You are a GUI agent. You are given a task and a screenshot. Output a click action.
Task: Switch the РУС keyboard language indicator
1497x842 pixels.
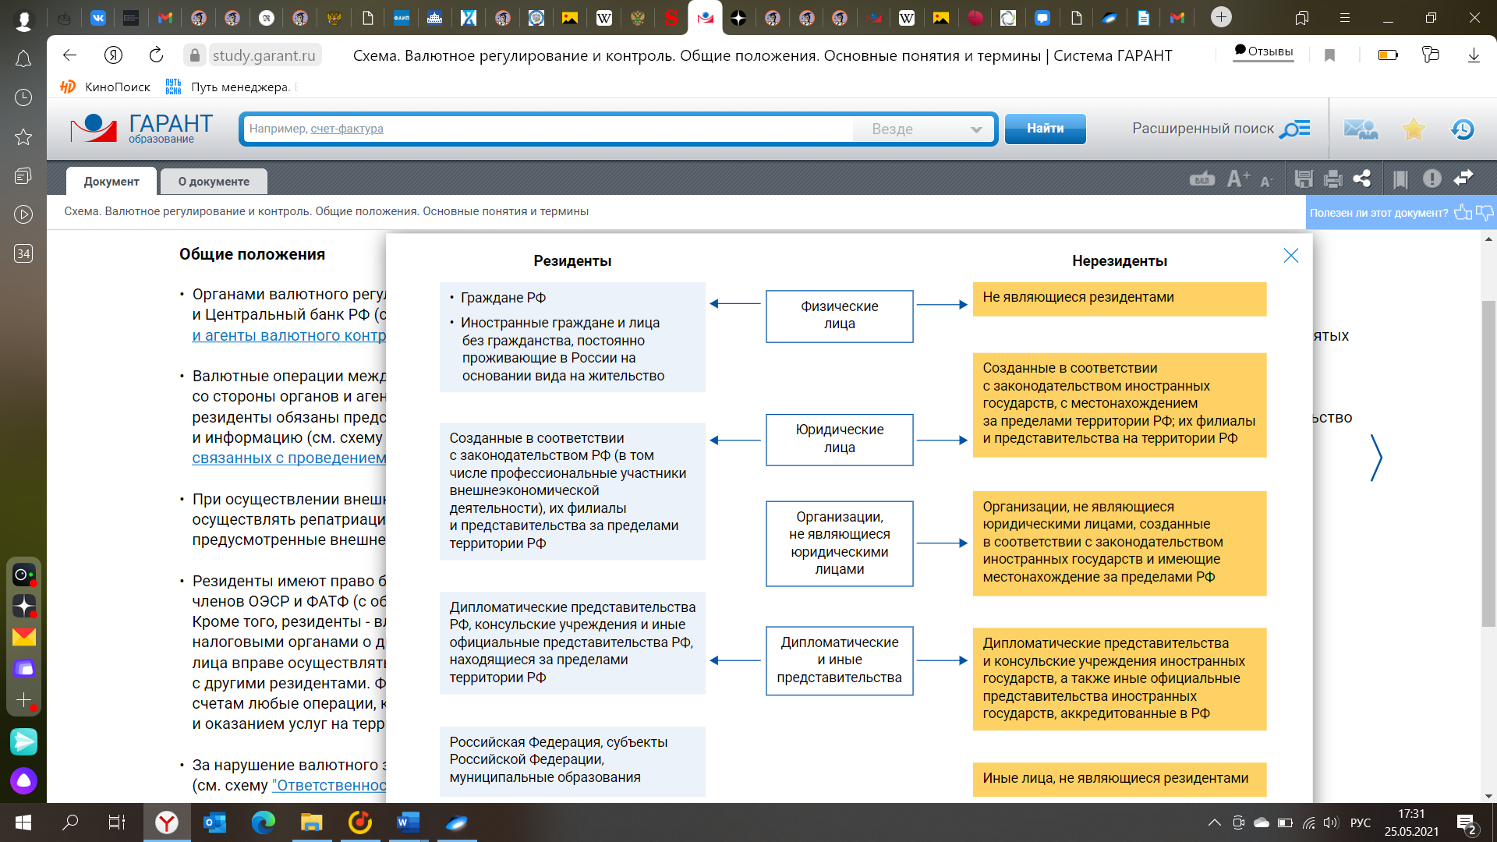tap(1361, 823)
